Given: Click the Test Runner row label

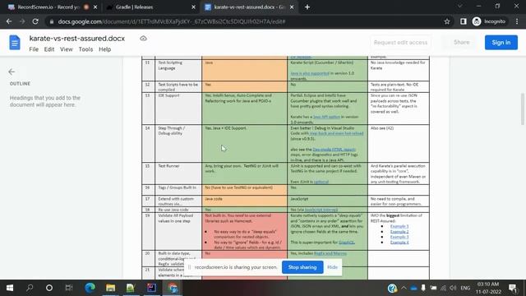Looking at the screenshot, I should pyautogui.click(x=168, y=166).
